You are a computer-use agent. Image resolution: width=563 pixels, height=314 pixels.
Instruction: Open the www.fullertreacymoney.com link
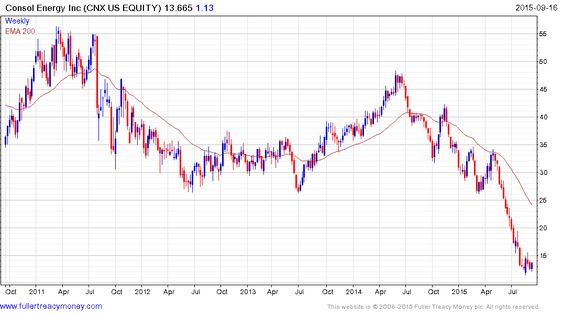pos(51,306)
